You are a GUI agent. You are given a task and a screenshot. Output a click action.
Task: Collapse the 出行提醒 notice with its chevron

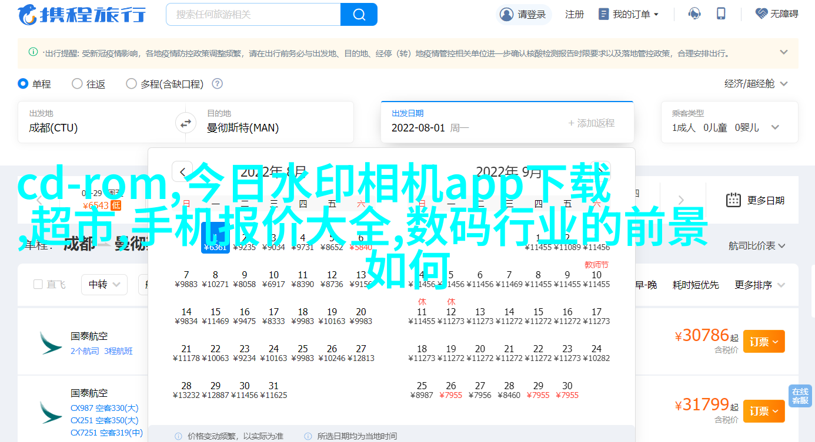[784, 52]
